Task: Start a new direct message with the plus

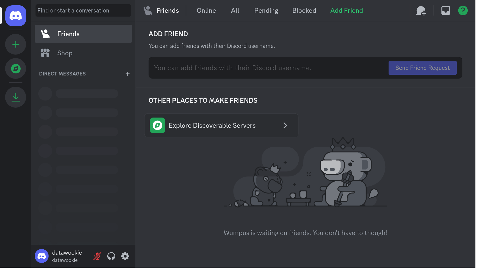Action: (x=127, y=74)
